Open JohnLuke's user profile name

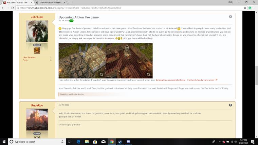click(37, 17)
